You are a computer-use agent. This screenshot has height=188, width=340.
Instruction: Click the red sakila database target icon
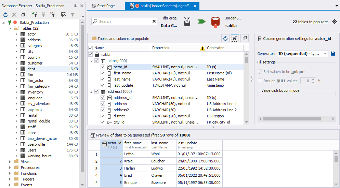click(x=215, y=22)
